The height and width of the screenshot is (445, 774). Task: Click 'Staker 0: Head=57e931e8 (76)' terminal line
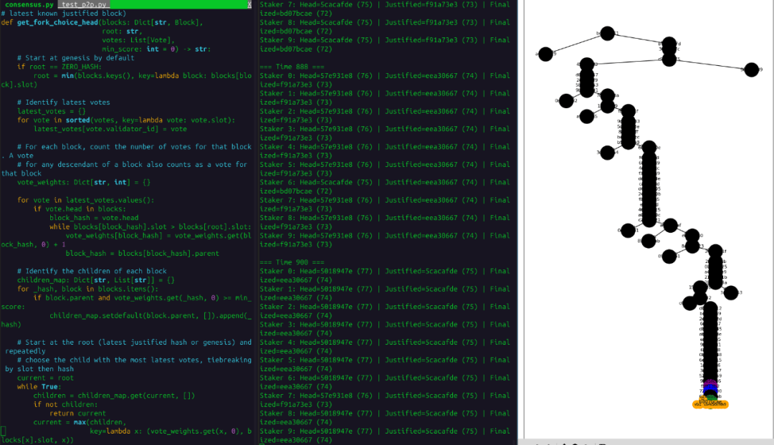coord(385,75)
